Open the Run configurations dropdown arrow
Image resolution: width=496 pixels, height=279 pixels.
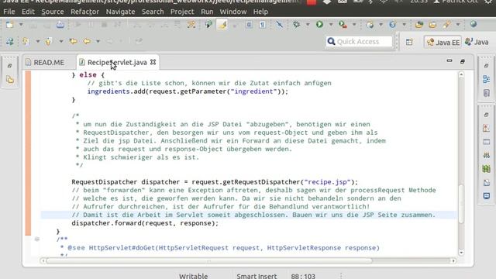(x=331, y=24)
